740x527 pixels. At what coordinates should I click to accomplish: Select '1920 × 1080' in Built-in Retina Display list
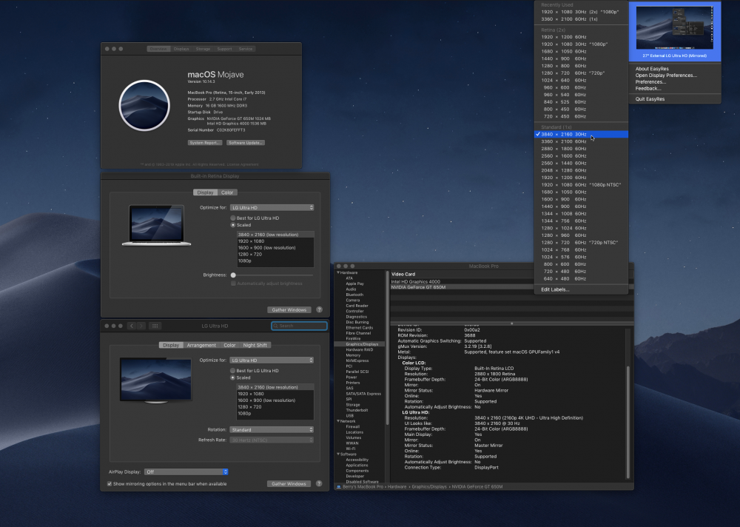click(x=275, y=241)
